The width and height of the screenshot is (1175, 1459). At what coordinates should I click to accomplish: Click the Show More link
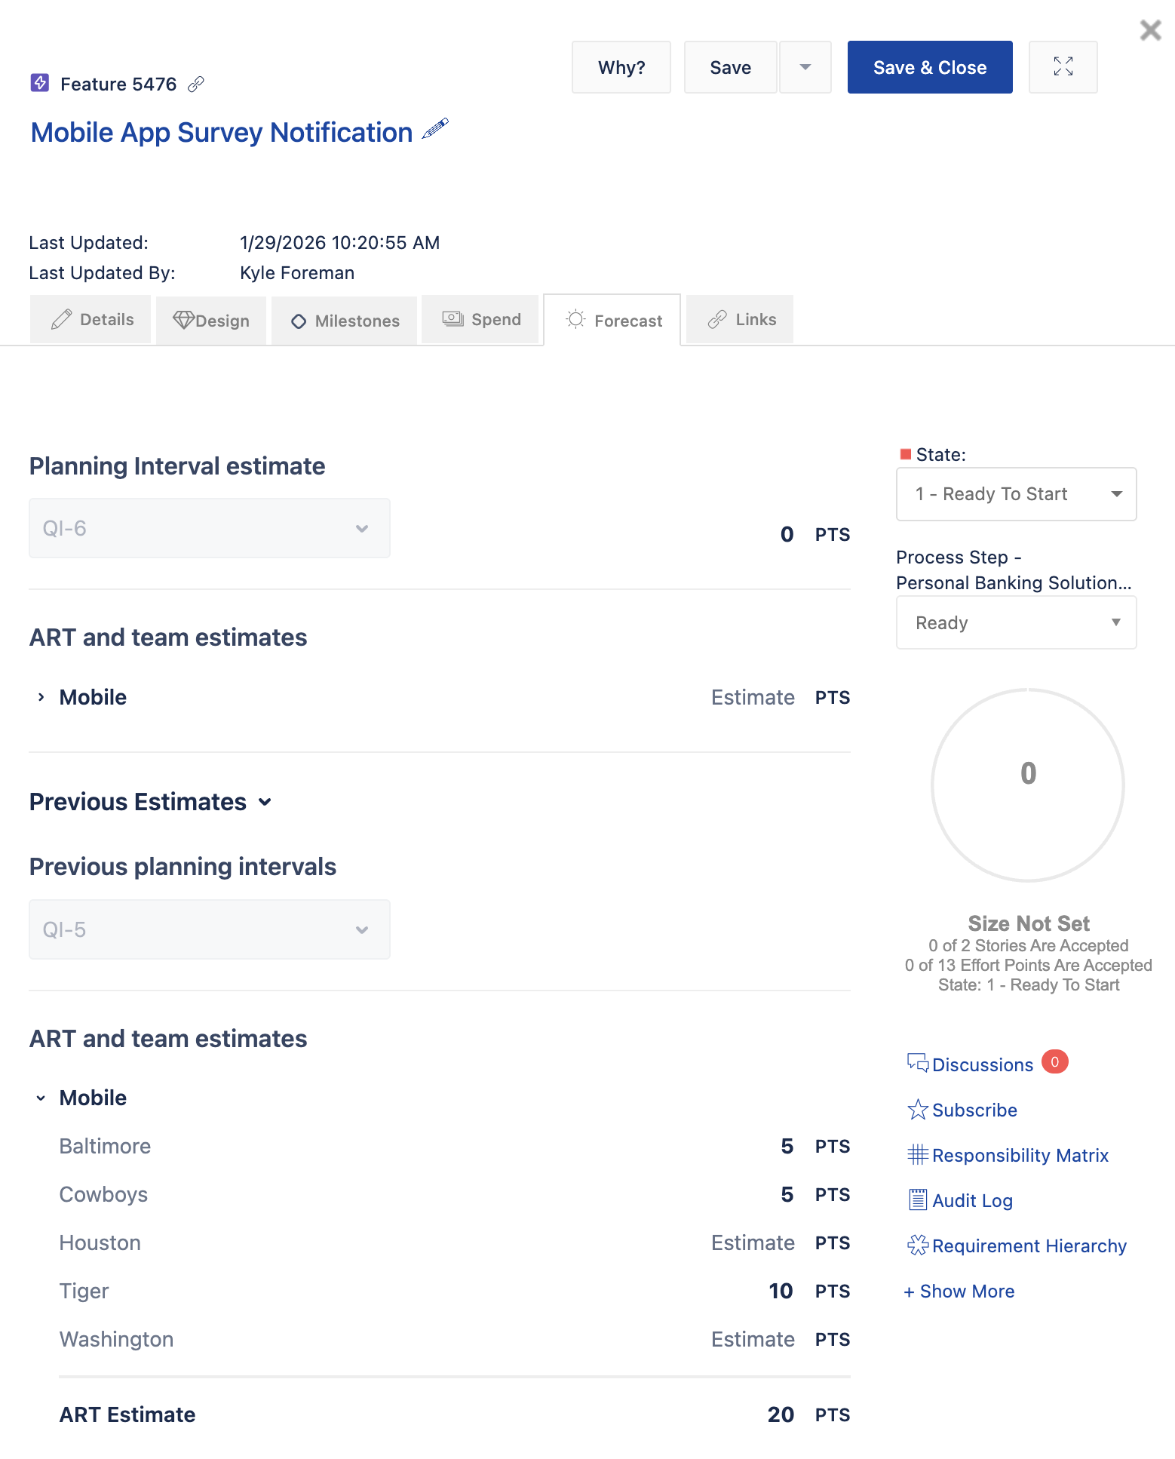pos(959,1292)
